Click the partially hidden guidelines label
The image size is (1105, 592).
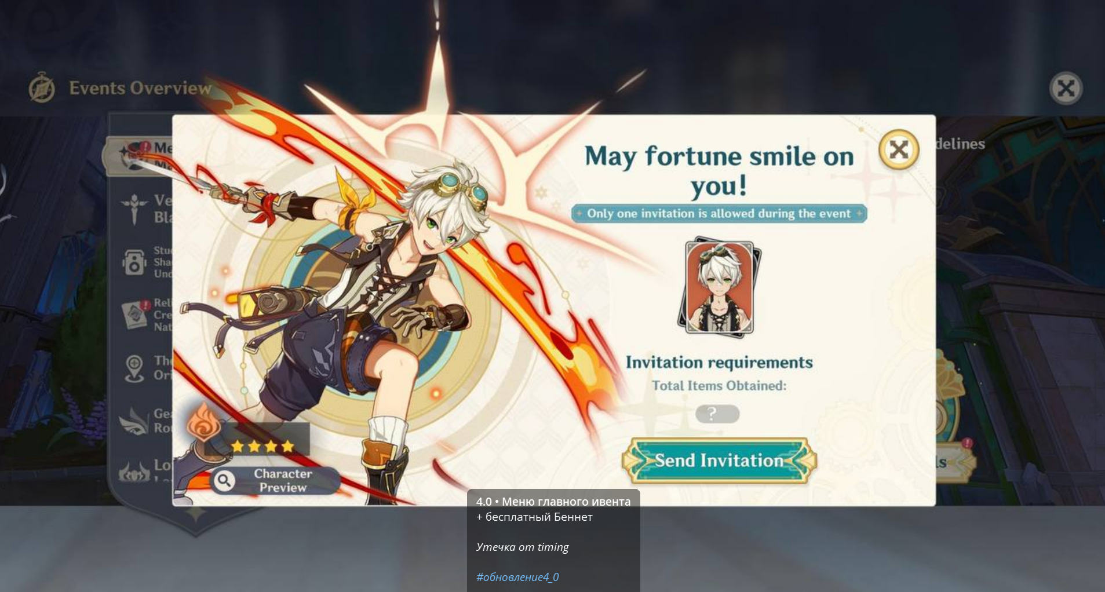pos(960,144)
